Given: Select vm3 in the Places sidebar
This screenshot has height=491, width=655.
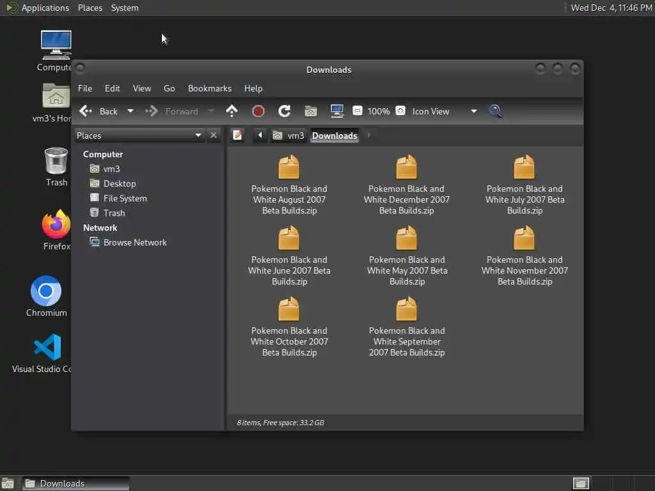Looking at the screenshot, I should click(x=106, y=169).
